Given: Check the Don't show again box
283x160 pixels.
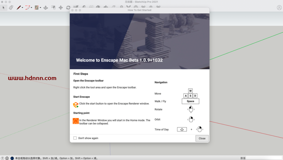Looking at the screenshot, I should 75,138.
